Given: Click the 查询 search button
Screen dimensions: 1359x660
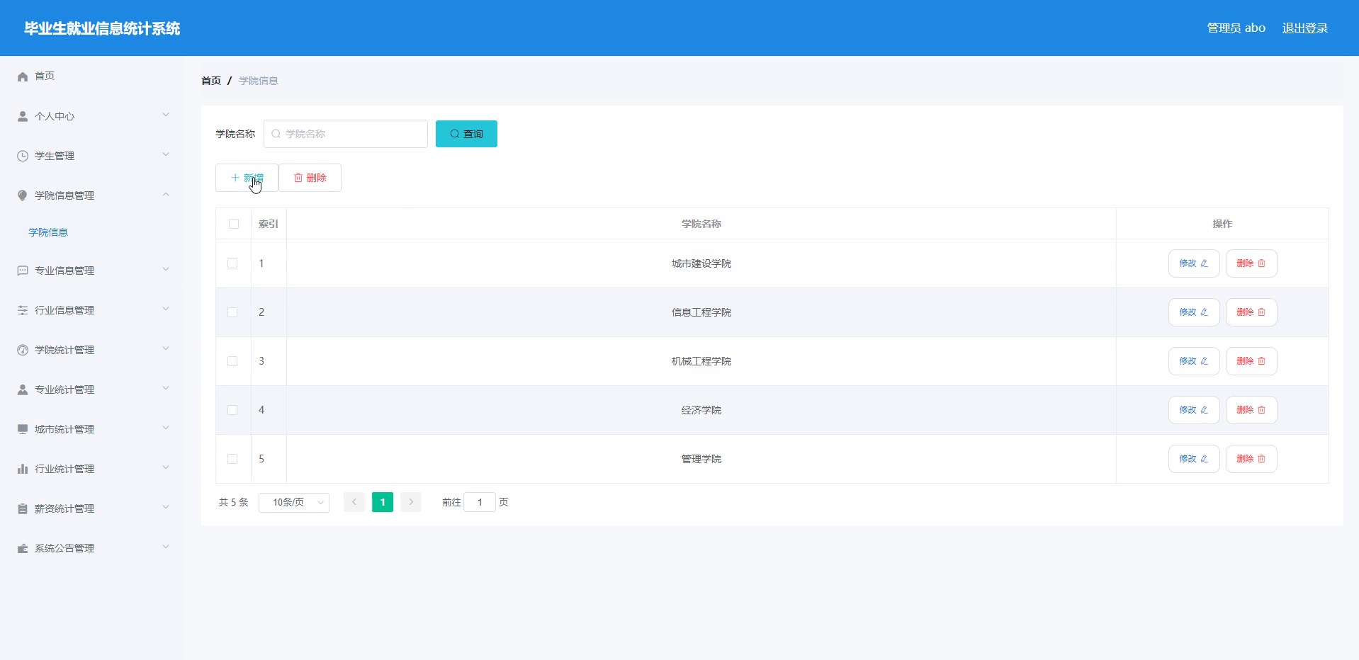Looking at the screenshot, I should [466, 134].
